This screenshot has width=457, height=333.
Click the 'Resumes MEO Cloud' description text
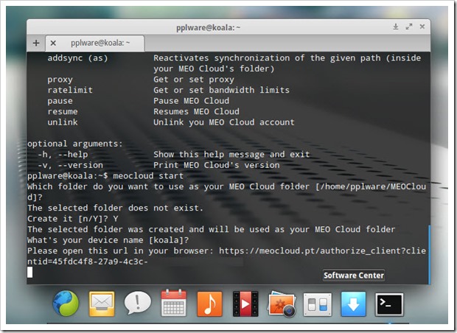196,111
